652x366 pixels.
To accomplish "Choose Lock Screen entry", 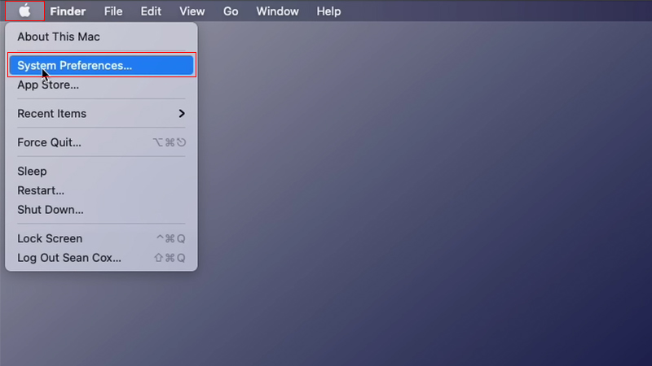I will (101, 238).
